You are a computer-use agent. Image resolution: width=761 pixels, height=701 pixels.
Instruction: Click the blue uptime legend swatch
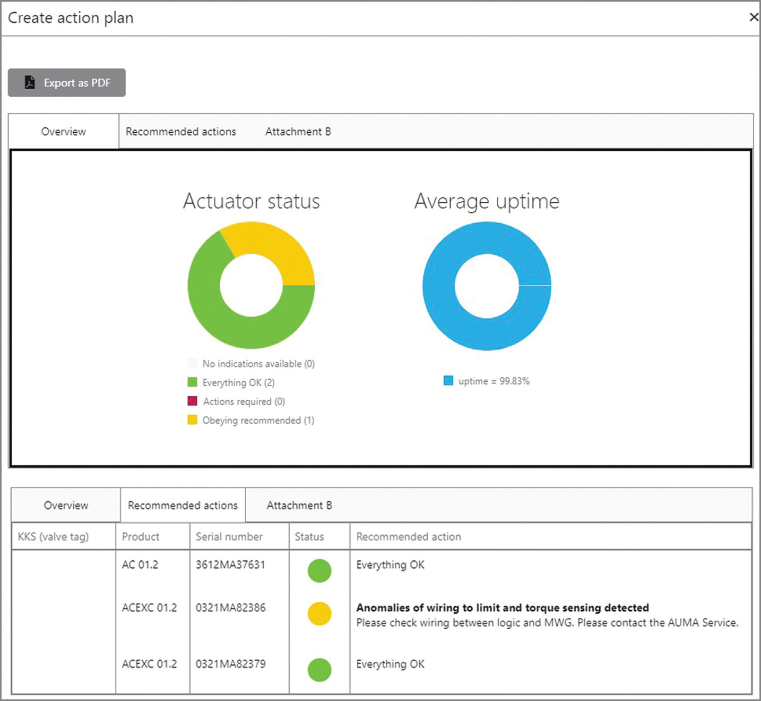click(448, 381)
